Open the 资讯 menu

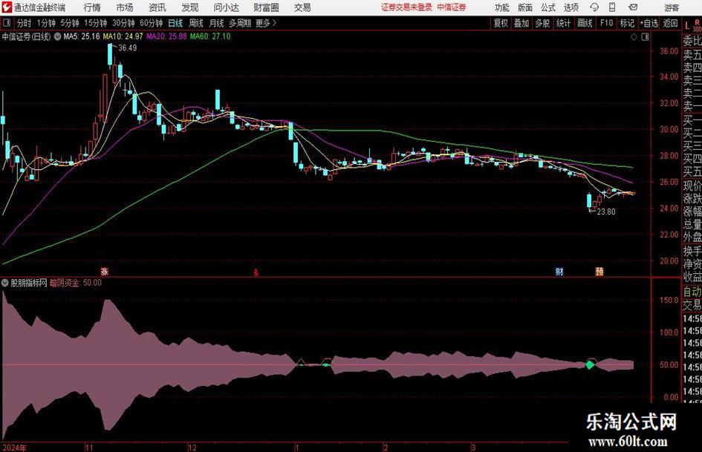[157, 7]
